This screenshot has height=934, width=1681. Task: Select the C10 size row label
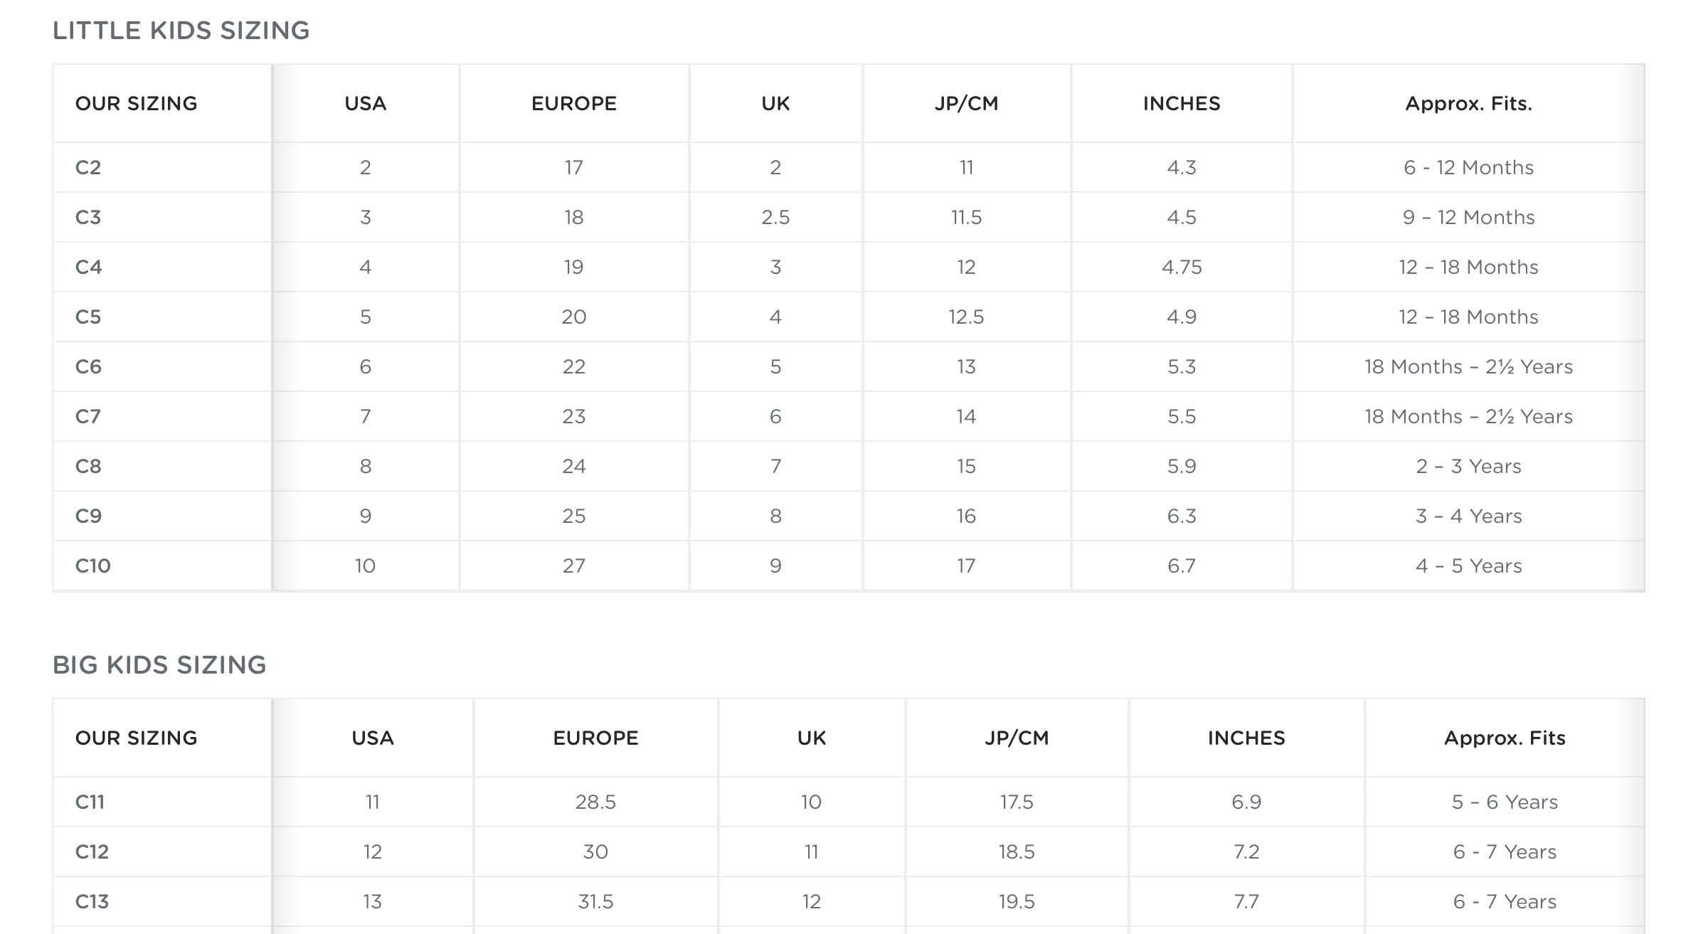pyautogui.click(x=93, y=566)
